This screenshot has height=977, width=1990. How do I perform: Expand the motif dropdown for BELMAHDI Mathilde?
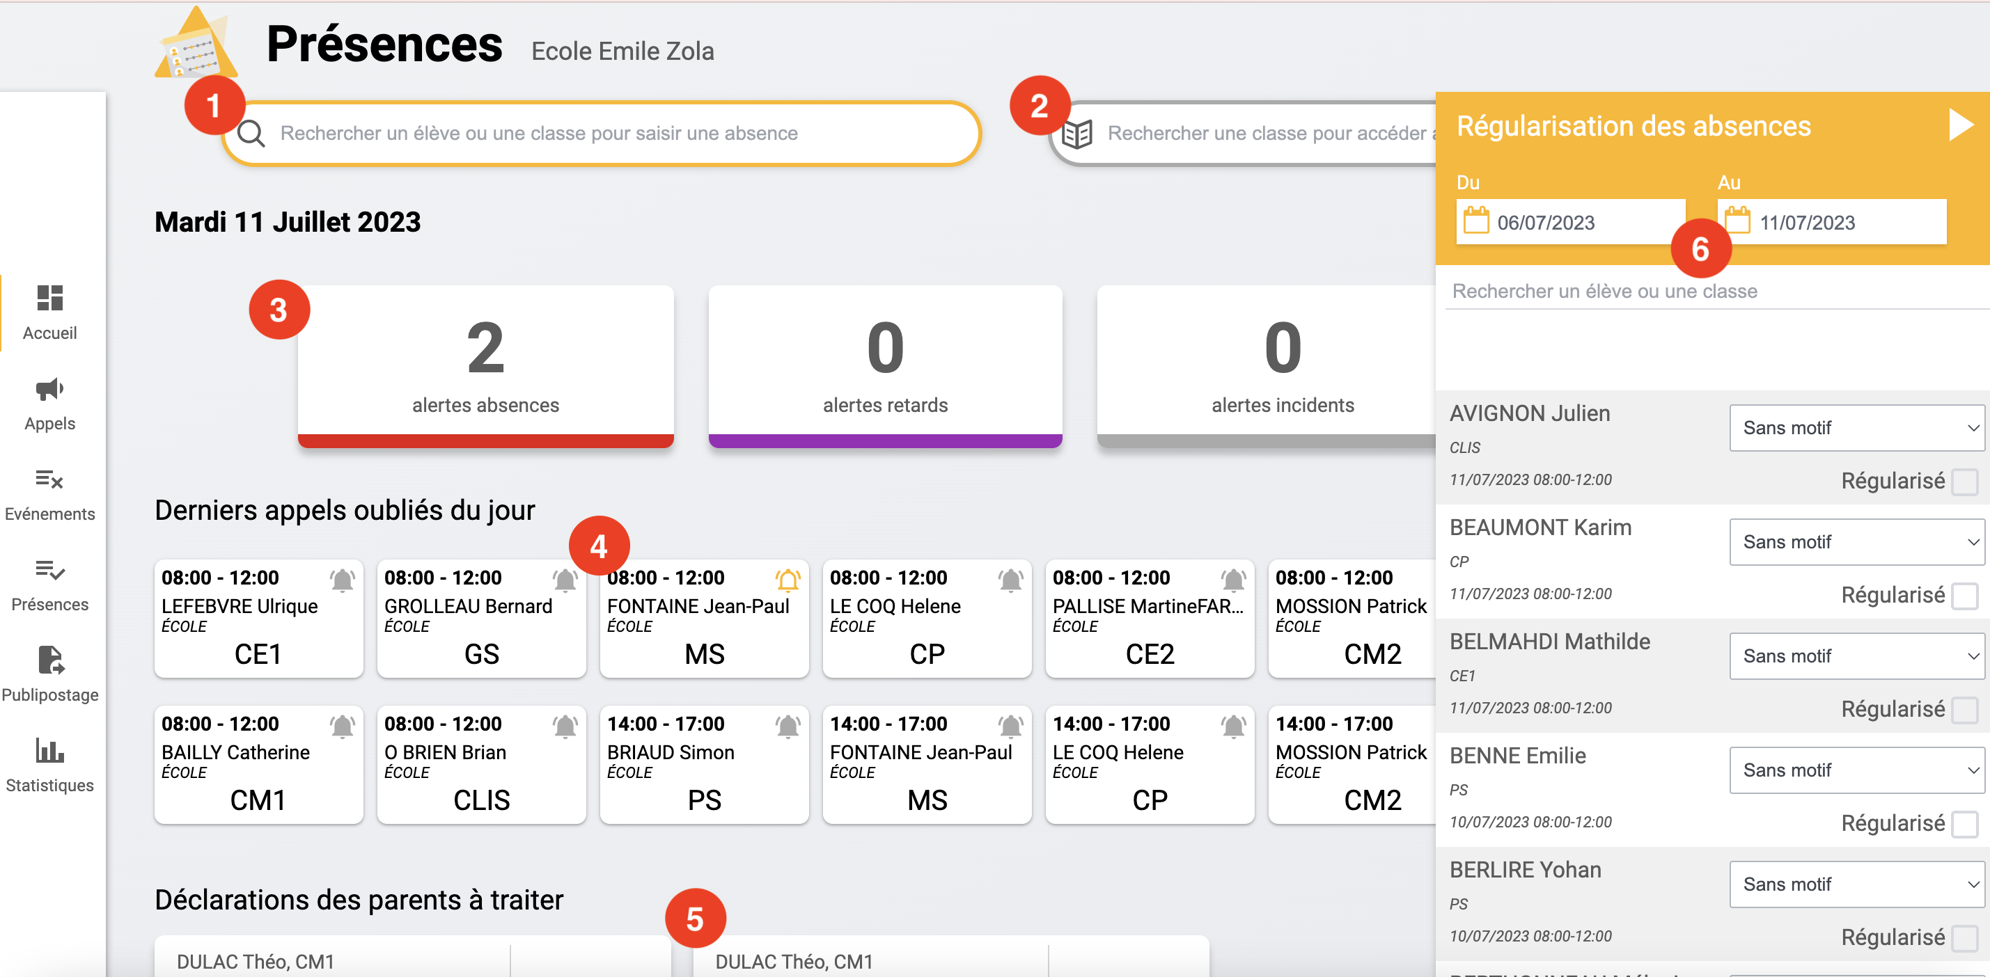pyautogui.click(x=1856, y=656)
